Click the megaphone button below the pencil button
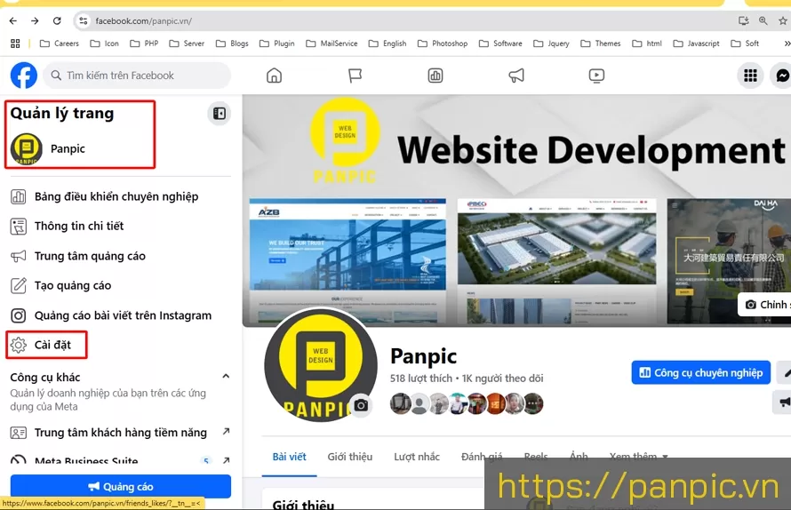This screenshot has height=510, width=791. coord(783,402)
